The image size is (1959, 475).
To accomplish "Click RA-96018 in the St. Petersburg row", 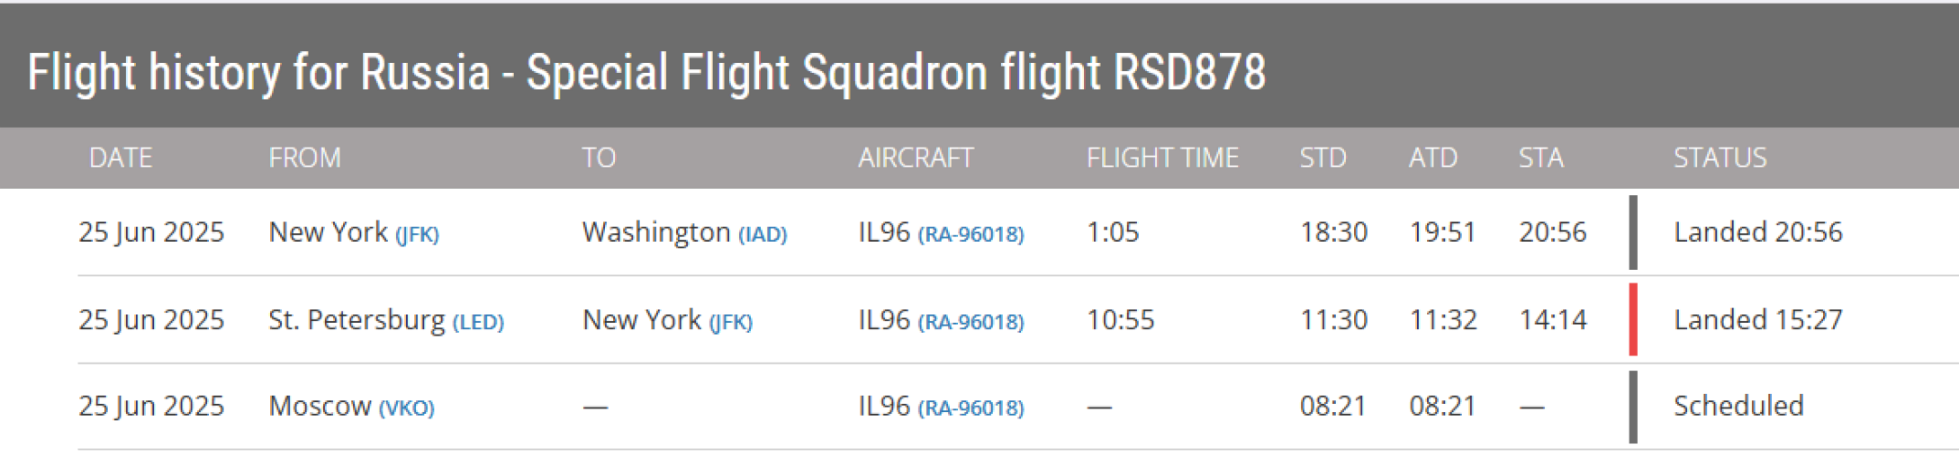I will [x=970, y=321].
